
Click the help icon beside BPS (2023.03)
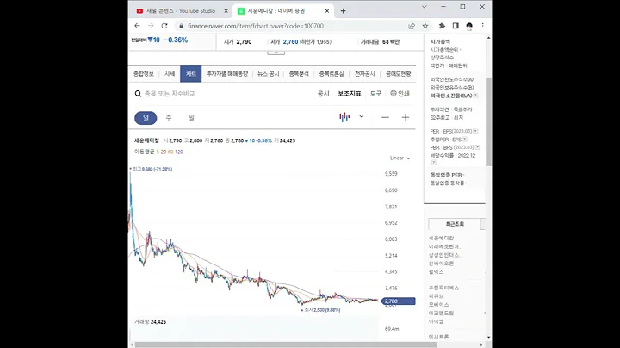coord(478,147)
